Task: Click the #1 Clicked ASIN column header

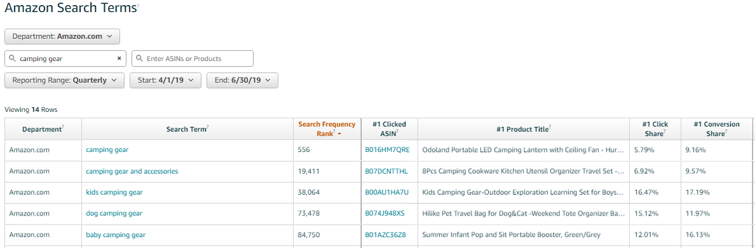Action: [389, 128]
